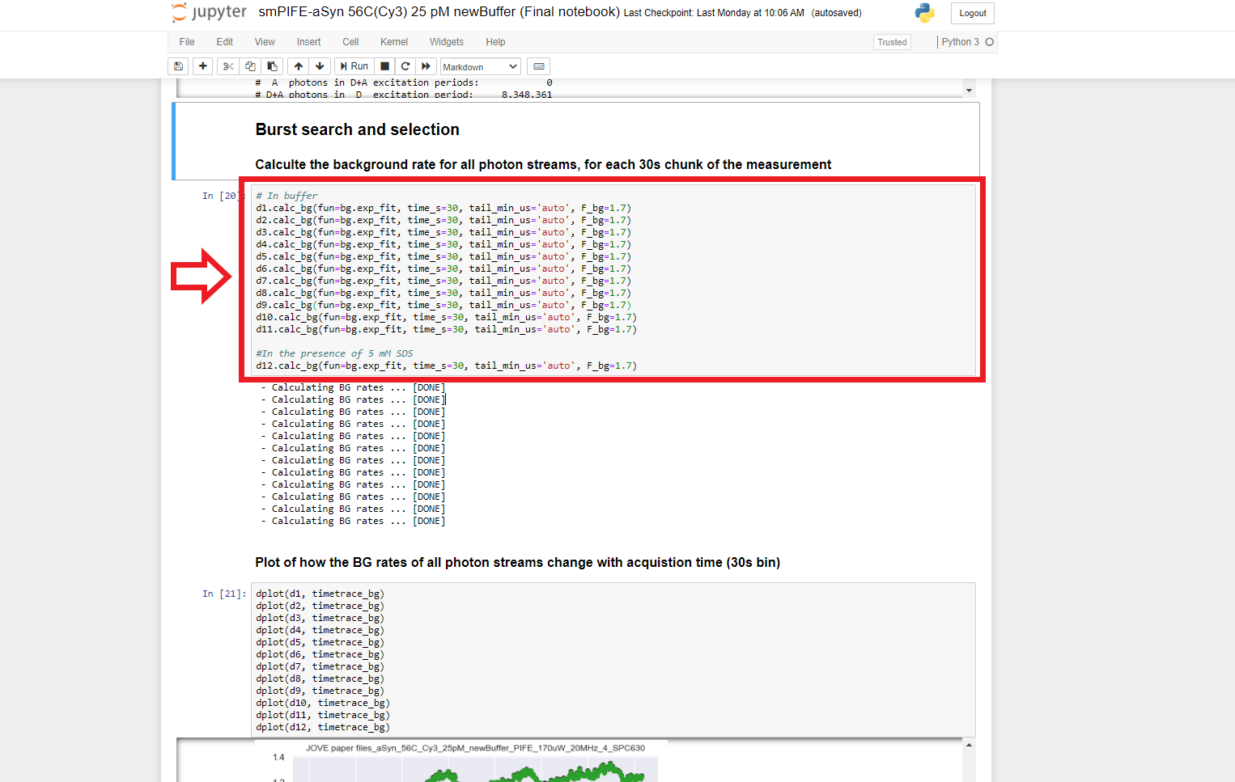The image size is (1235, 782).
Task: Move the selected cell down with the down arrow
Action: [x=320, y=66]
